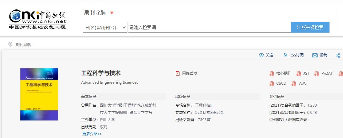This screenshot has height=138, width=343.
Task: Click the 工程科学与技术 journal title
Action: (x=101, y=73)
